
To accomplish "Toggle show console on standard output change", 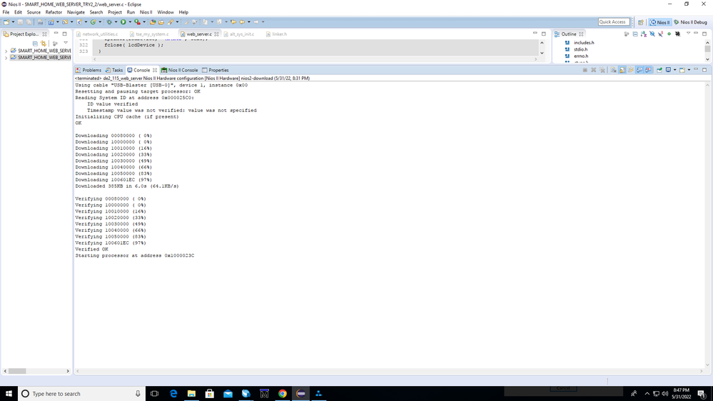I will pyautogui.click(x=639, y=70).
